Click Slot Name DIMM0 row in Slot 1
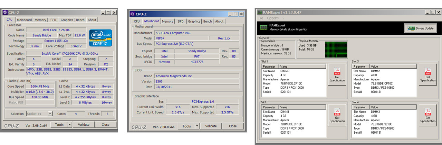442x145 pixels. click(294, 71)
